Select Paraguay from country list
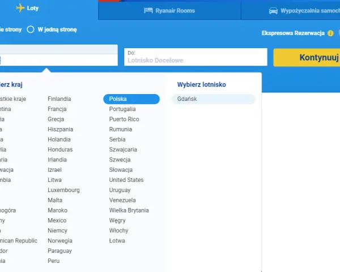This screenshot has height=272, width=340. [60, 251]
